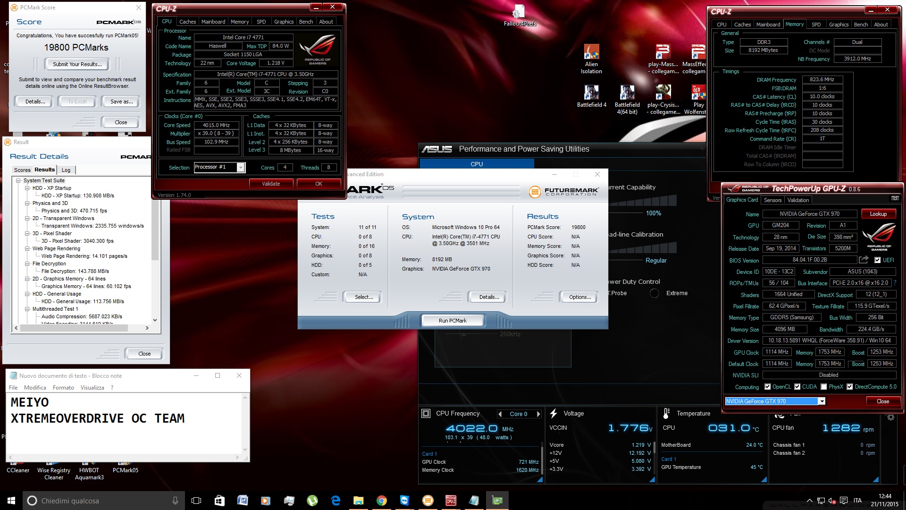
Task: Click the Chiedimi qualcosa search box
Action: (104, 501)
